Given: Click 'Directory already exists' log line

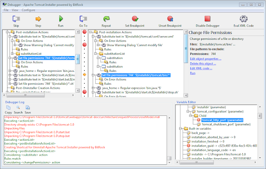Looking at the screenshot, I should click(x=39, y=125).
